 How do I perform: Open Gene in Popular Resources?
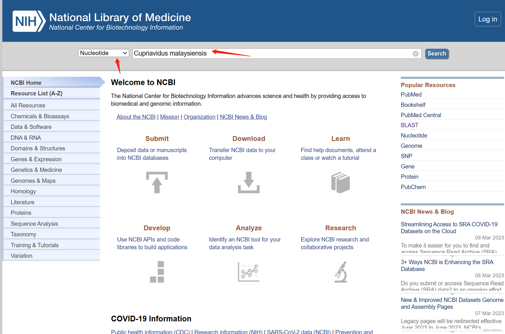click(407, 166)
